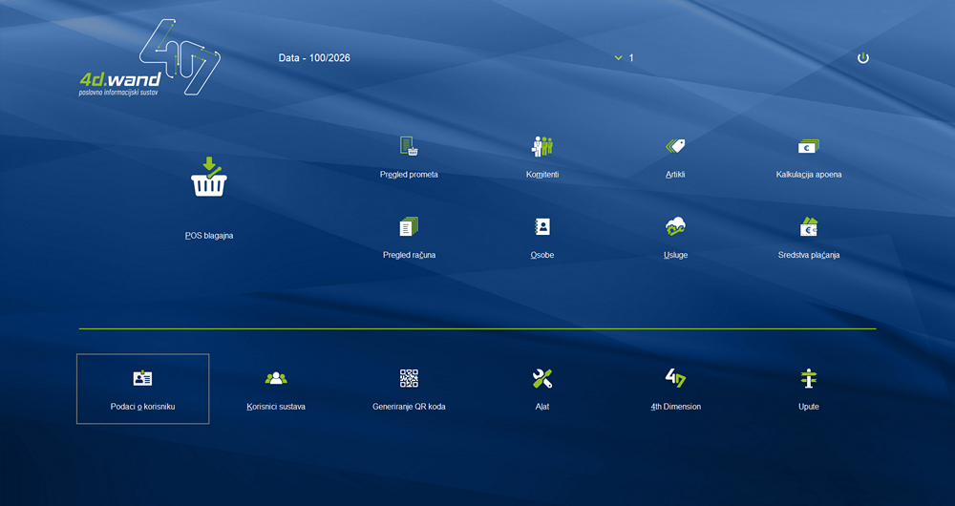Click the 4th Dimension logo icon
The height and width of the screenshot is (506, 955).
coord(675,378)
